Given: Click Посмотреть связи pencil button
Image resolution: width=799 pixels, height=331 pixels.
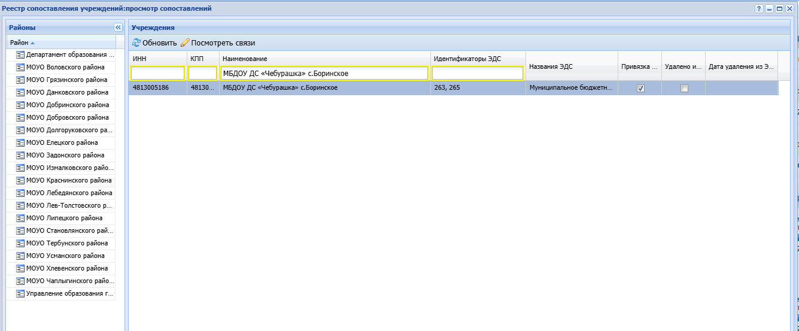Looking at the screenshot, I should [x=218, y=42].
